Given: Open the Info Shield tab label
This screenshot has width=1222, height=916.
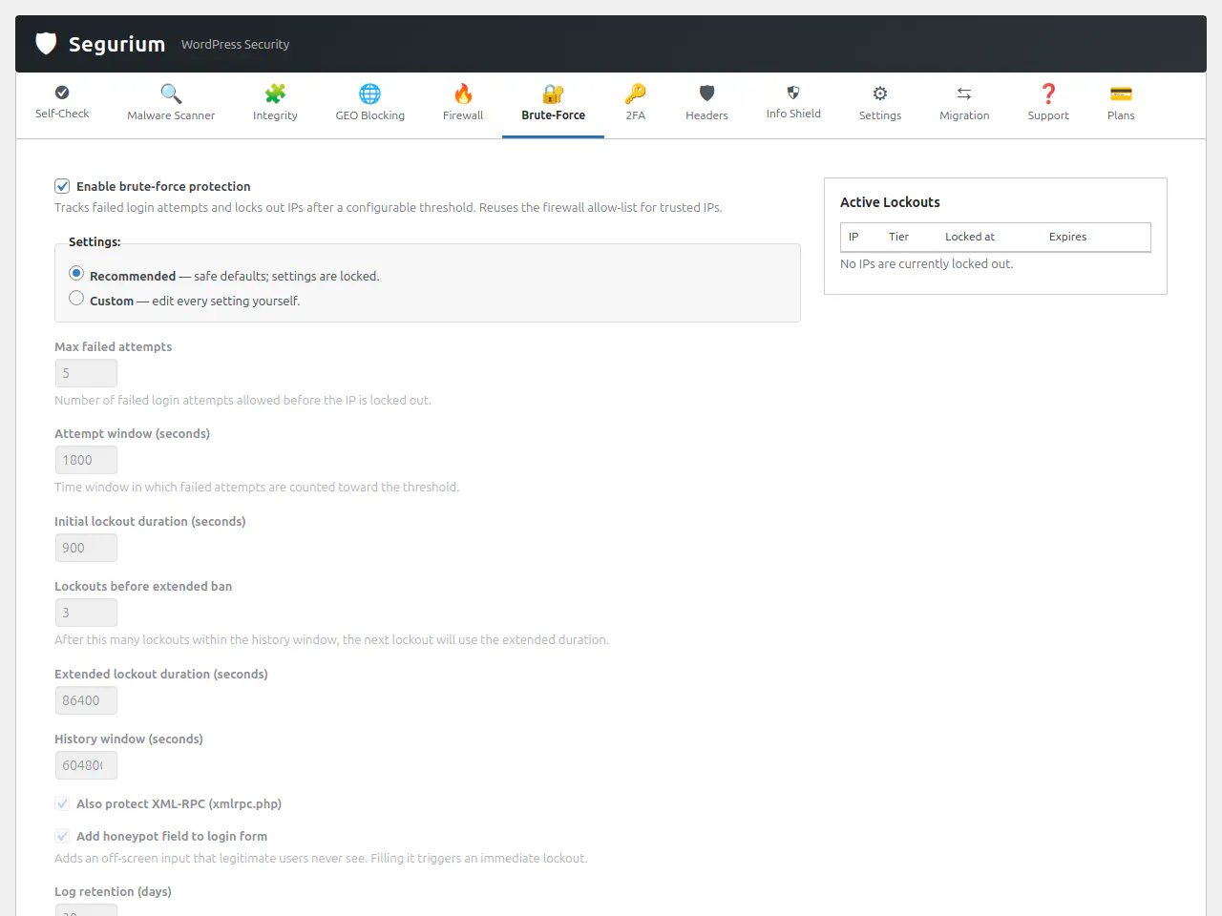Looking at the screenshot, I should click(x=793, y=114).
